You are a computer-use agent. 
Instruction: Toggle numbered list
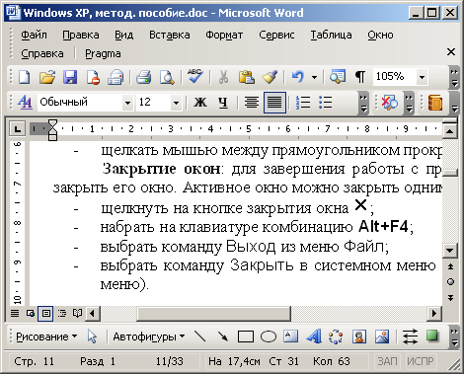(x=303, y=103)
